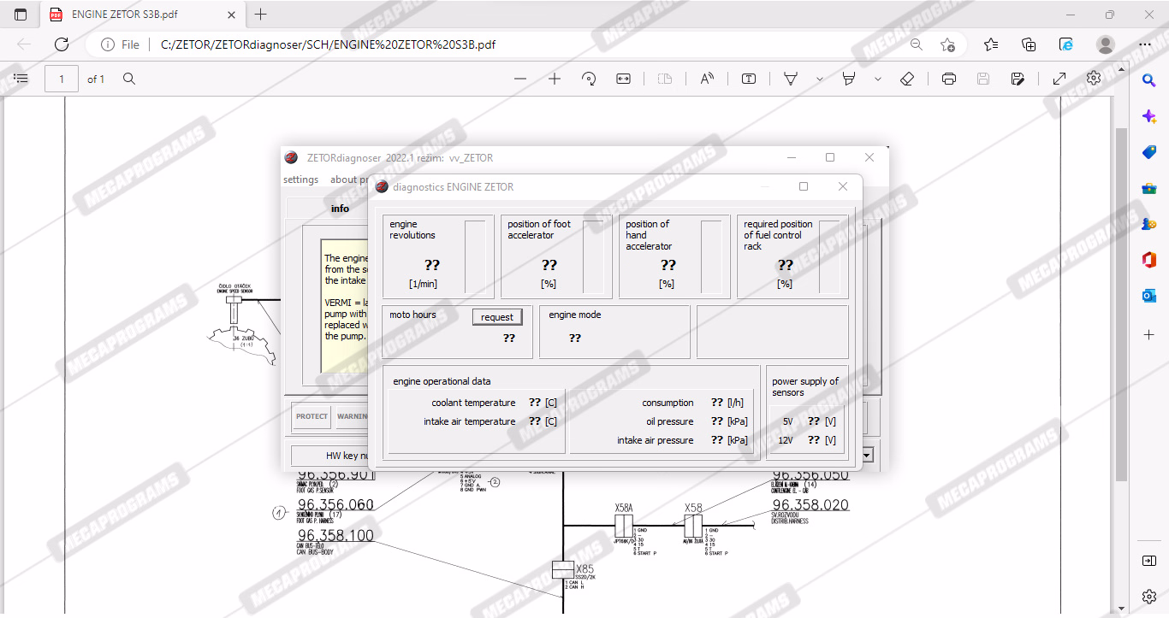Select the Add text tool
The height and width of the screenshot is (618, 1169).
(x=749, y=79)
